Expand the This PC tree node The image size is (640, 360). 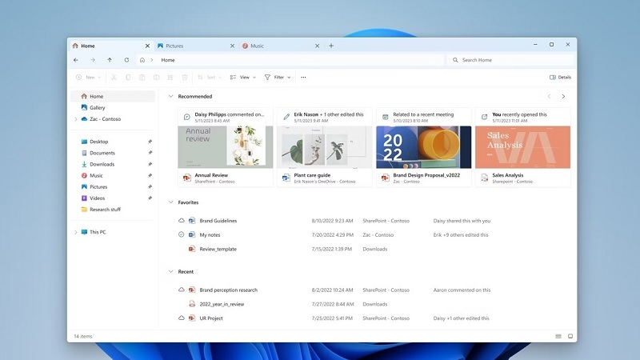pos(75,232)
